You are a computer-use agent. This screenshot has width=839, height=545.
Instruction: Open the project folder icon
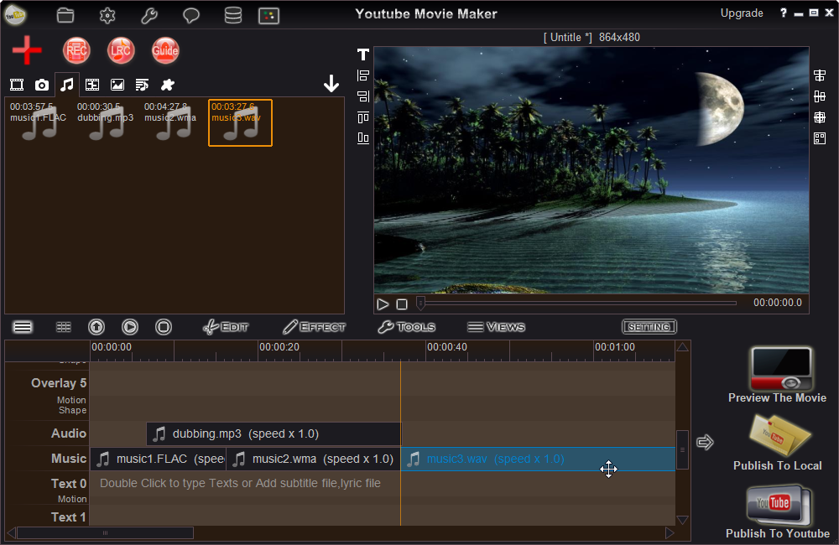(65, 15)
